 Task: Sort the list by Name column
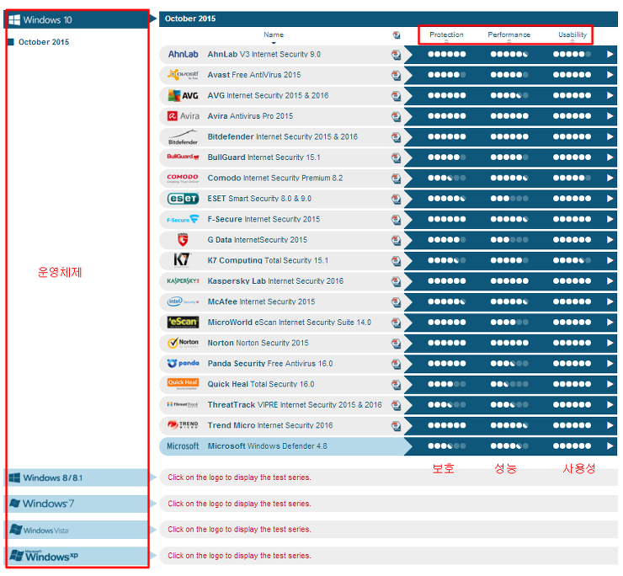(x=274, y=35)
